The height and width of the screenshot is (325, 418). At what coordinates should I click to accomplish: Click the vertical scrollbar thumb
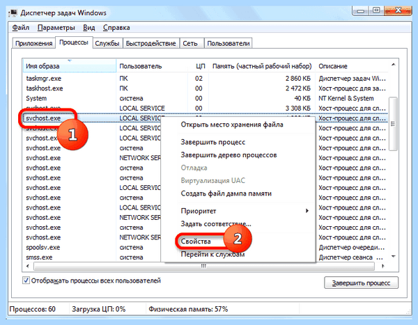(393, 124)
